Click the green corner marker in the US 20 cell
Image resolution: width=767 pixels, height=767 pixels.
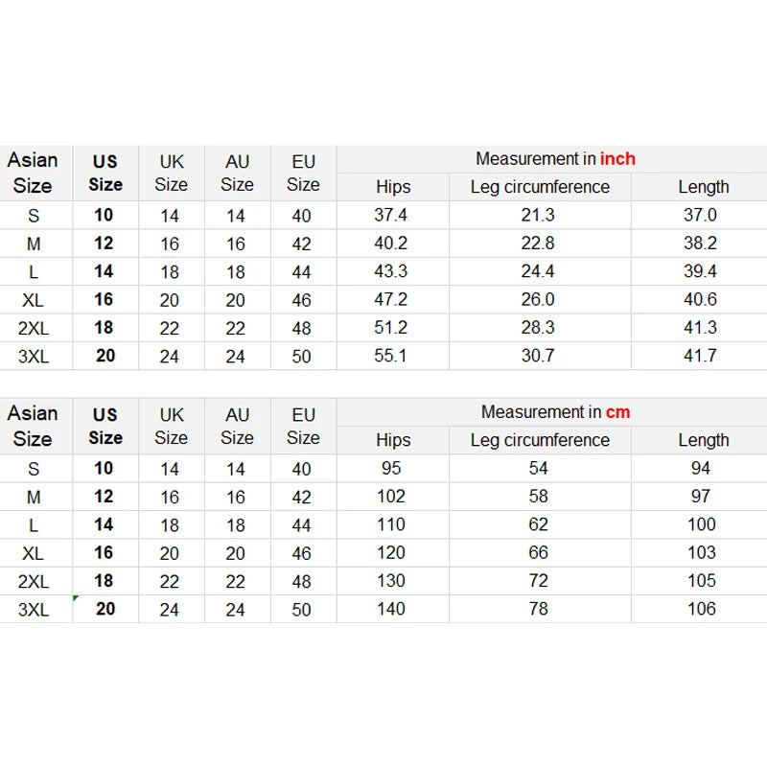click(x=76, y=598)
